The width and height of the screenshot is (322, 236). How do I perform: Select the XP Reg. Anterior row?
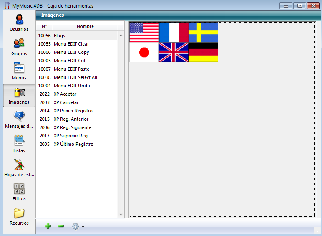(x=77, y=119)
